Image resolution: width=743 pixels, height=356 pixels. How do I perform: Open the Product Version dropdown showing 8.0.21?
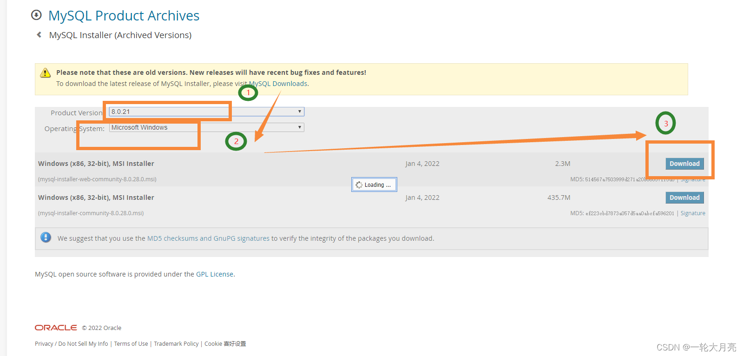pyautogui.click(x=207, y=112)
